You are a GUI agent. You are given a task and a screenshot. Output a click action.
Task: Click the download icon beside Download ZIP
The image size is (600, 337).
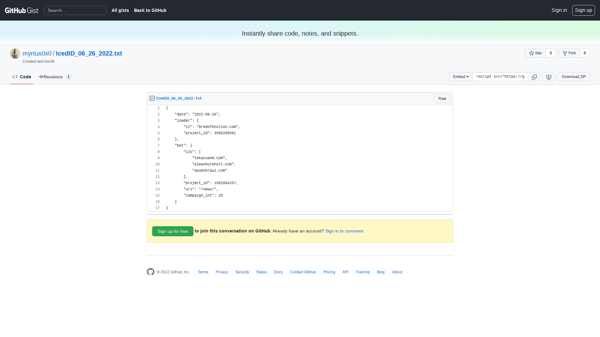(x=548, y=77)
